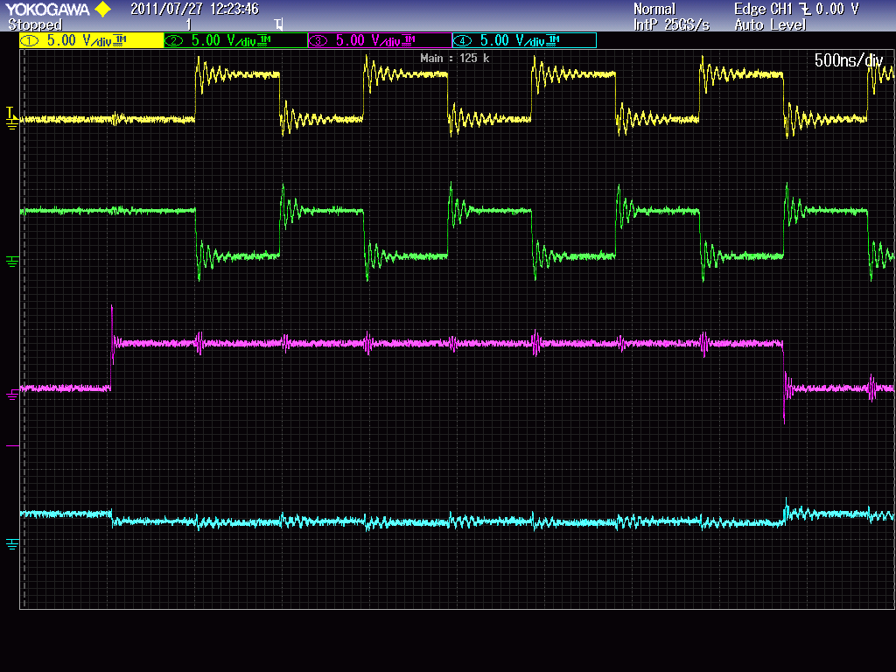Select the yellow 5.00 V/div CH1 scale readout

(x=80, y=40)
